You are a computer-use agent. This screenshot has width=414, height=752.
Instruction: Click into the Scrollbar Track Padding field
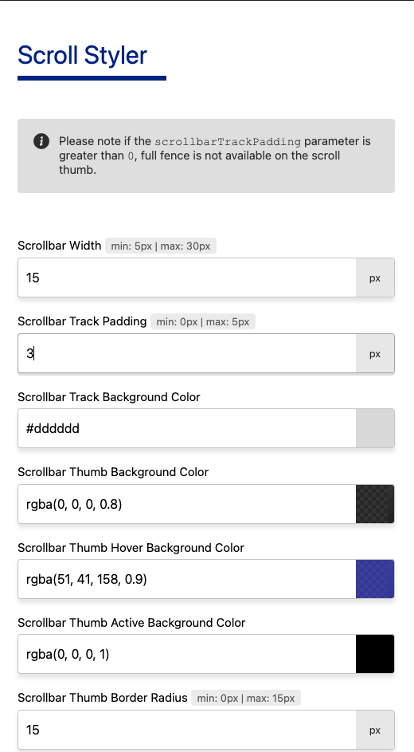pyautogui.click(x=187, y=353)
